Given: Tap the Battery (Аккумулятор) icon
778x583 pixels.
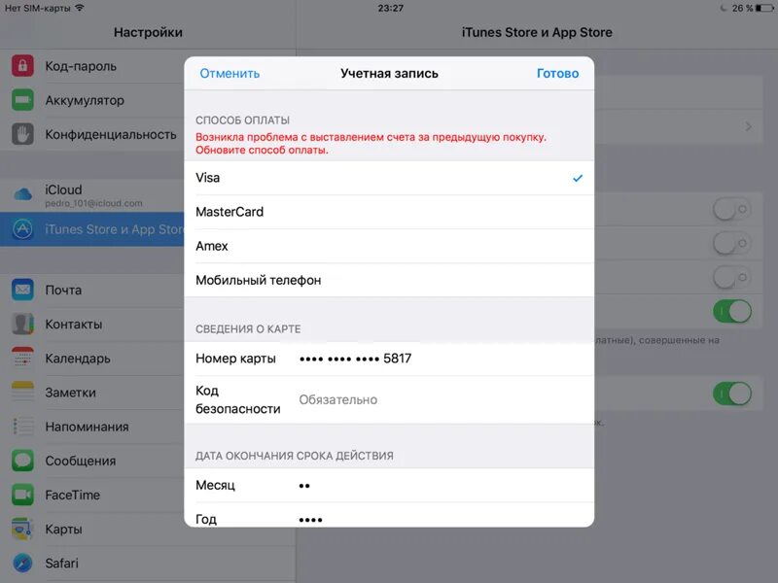Looking at the screenshot, I should pos(22,100).
